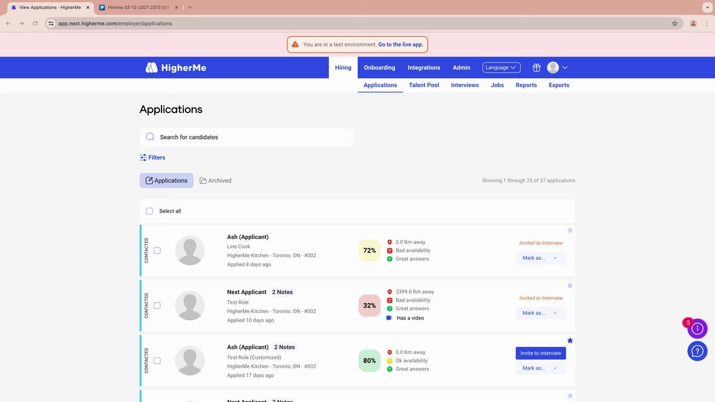Open the Language dropdown
This screenshot has height=402, width=715.
(501, 68)
